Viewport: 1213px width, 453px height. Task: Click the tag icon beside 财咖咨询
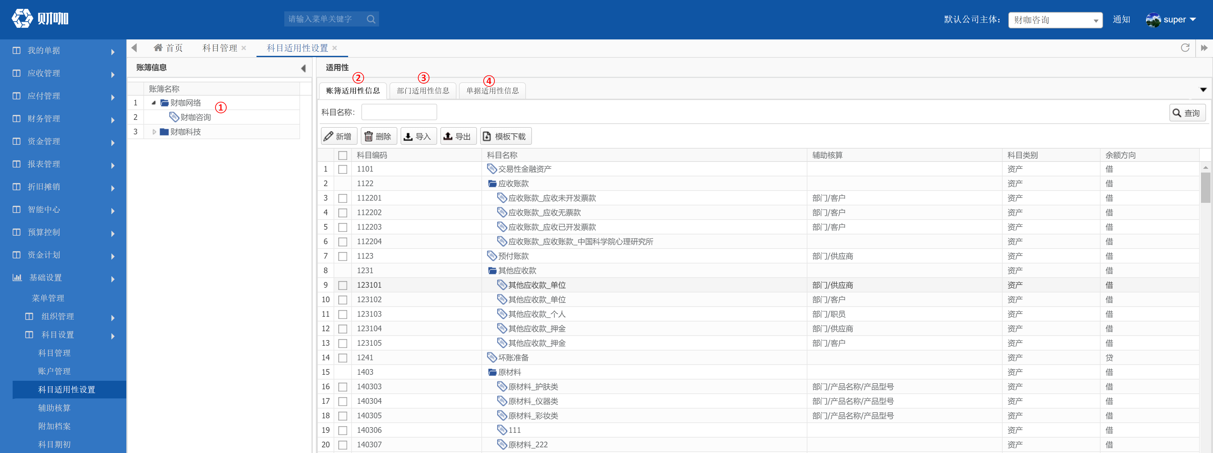(174, 117)
